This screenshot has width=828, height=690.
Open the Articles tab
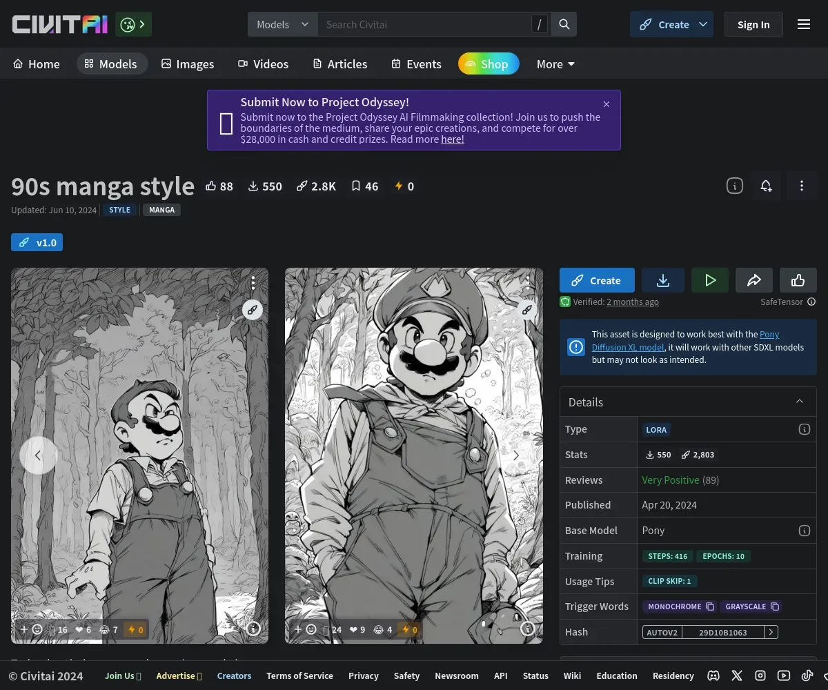pyautogui.click(x=340, y=63)
